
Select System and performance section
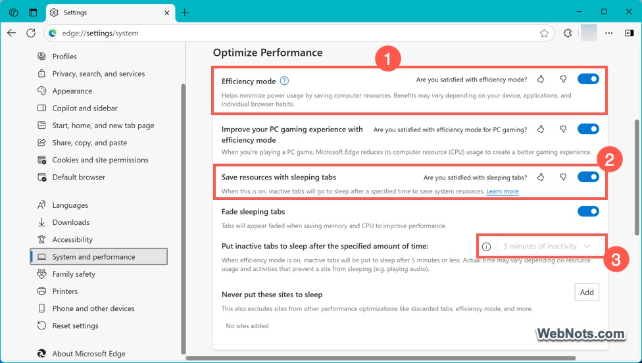point(98,256)
